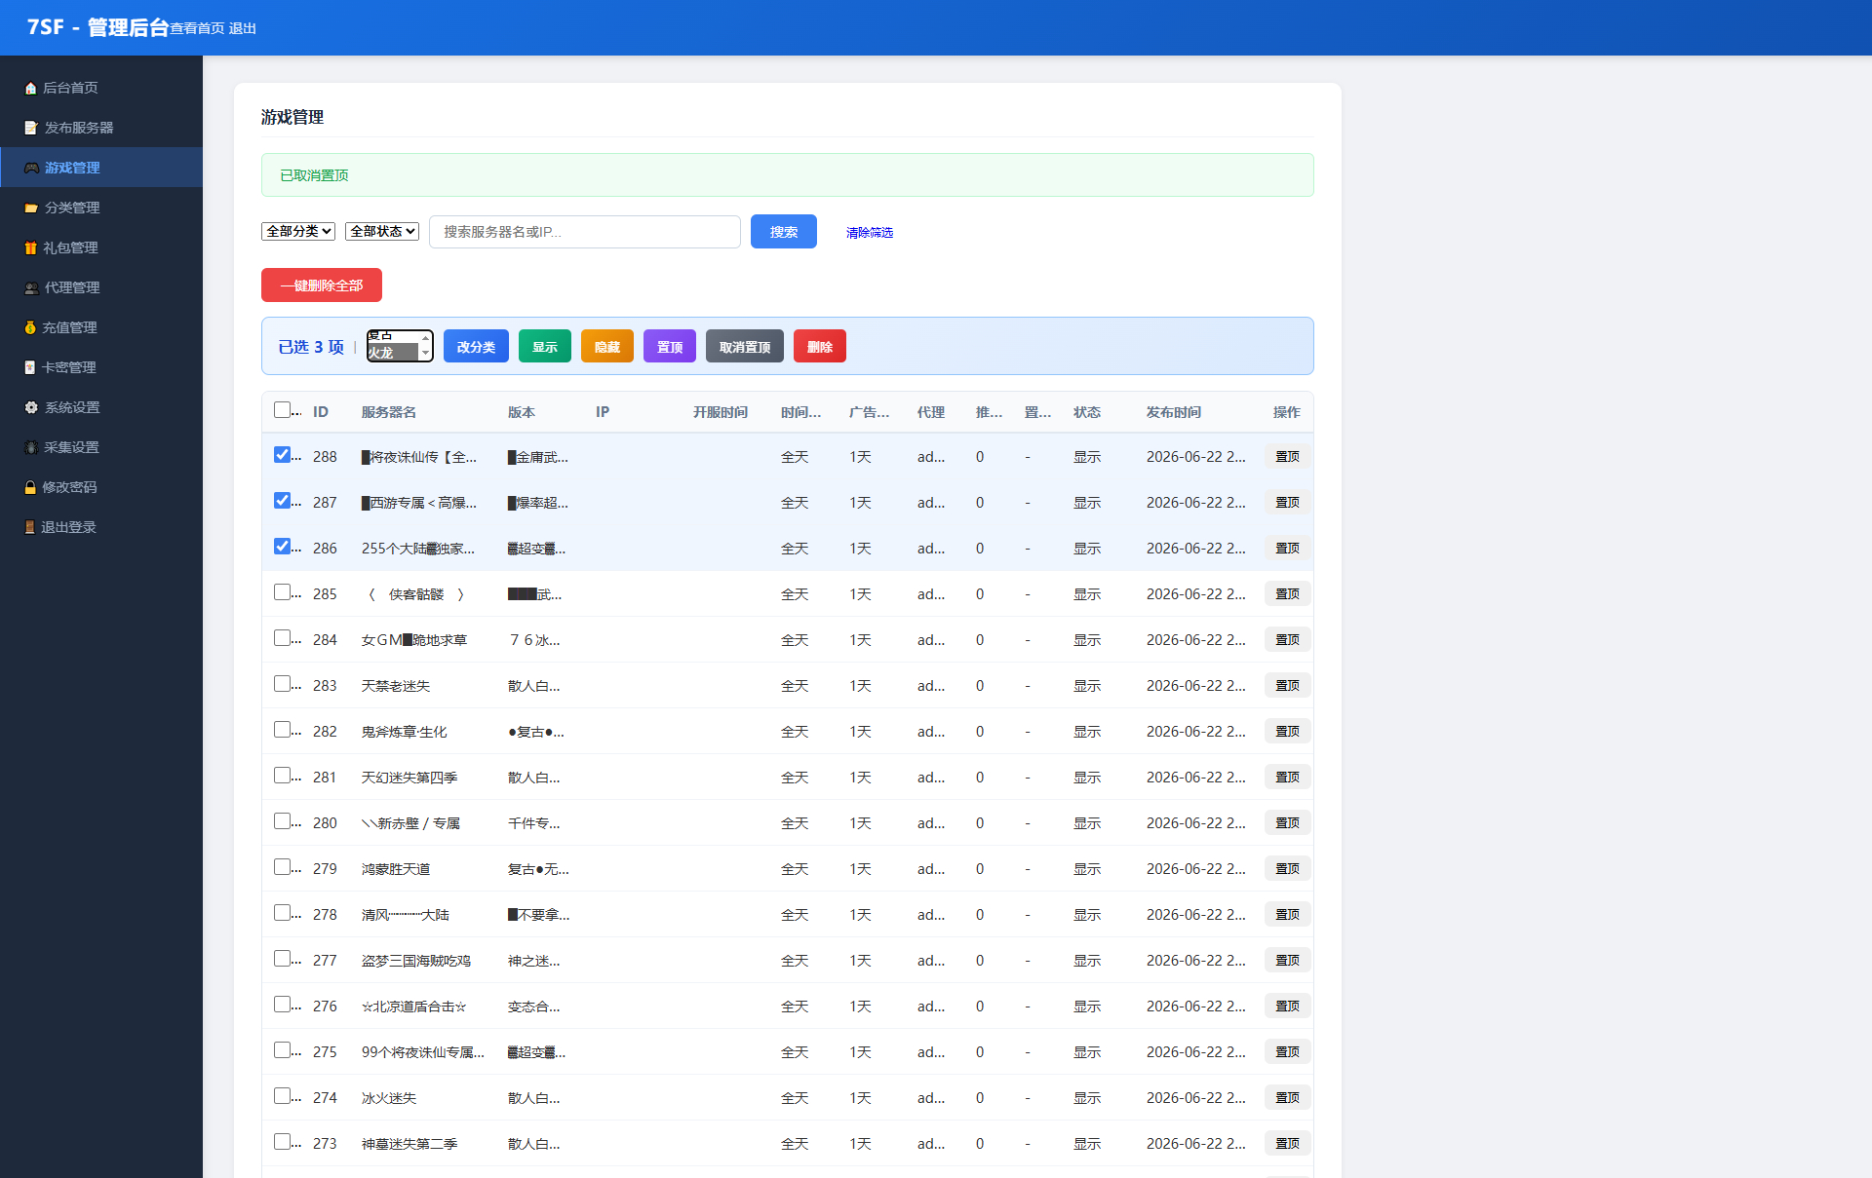
Task: Toggle the select-all checkbox in table header
Action: point(282,409)
